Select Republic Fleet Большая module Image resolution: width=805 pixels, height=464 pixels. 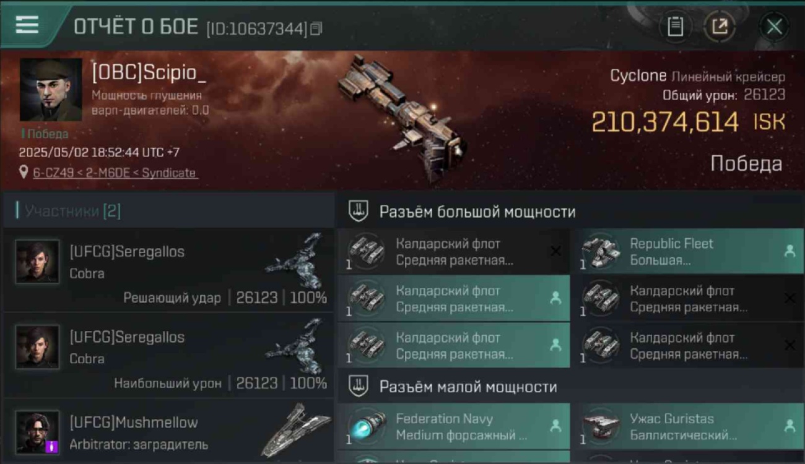coord(687,252)
